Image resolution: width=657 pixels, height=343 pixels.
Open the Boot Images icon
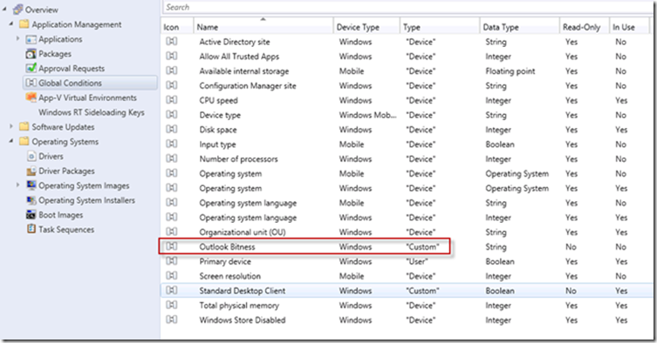(x=31, y=215)
